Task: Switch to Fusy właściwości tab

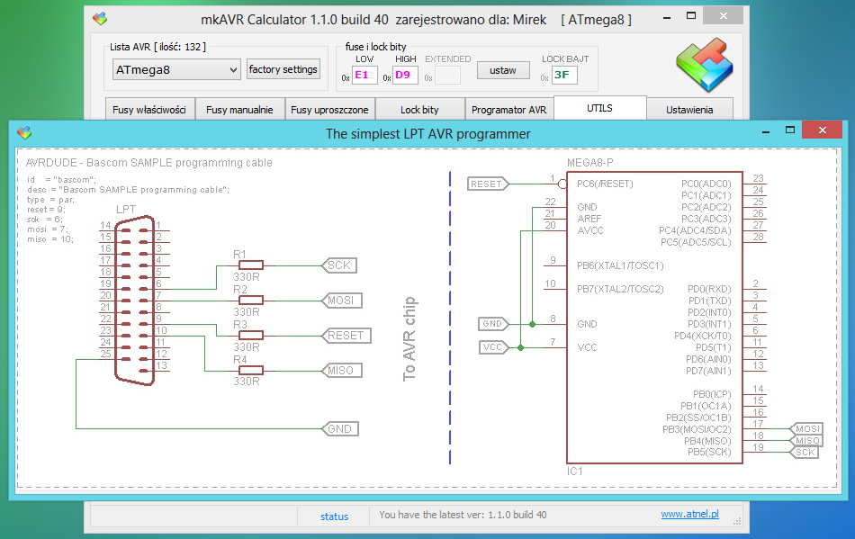Action: coord(149,110)
